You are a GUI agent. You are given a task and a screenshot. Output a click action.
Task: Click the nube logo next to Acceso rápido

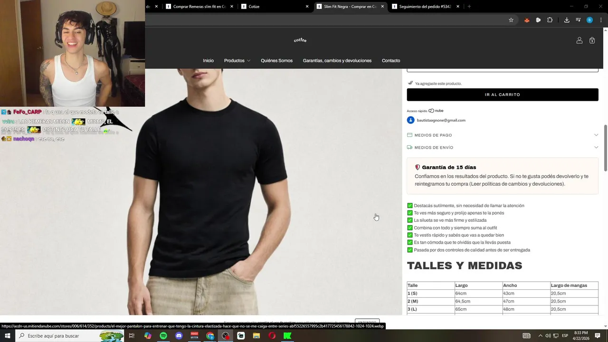[x=436, y=111]
